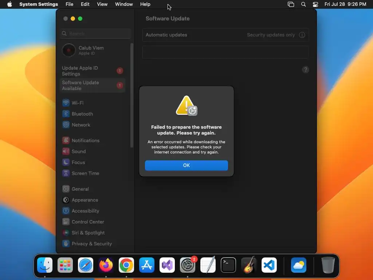Launch Visual Studio Code from Dock
Viewport: 373px width, 280px height.
[269, 265]
